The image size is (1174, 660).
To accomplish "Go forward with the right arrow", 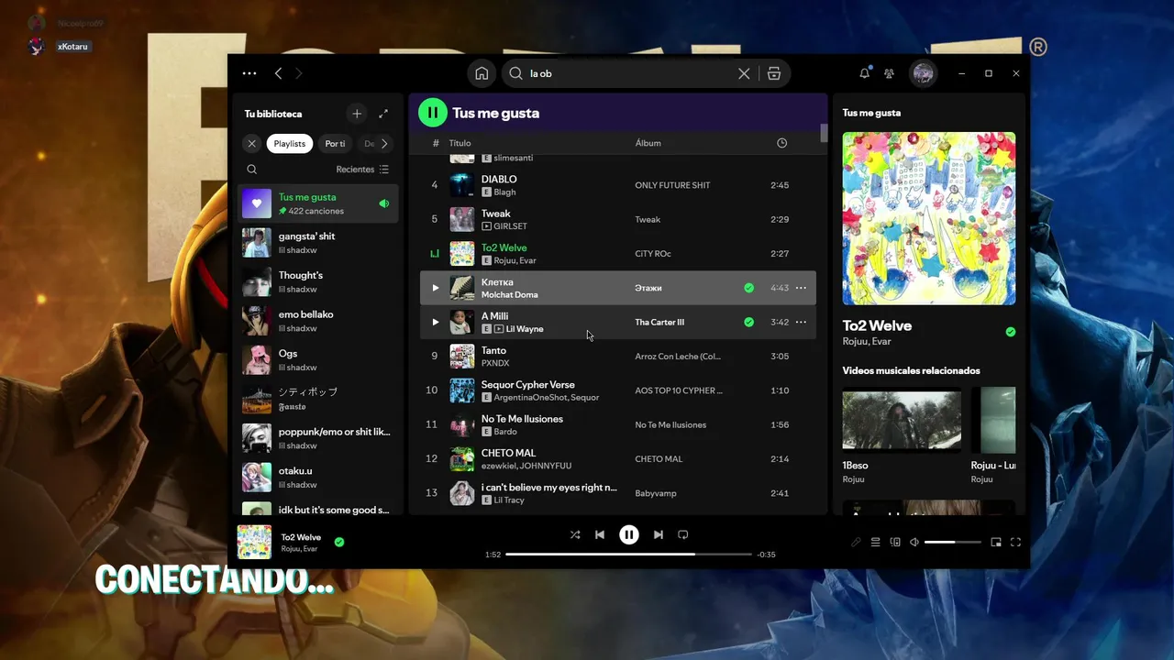I will [x=299, y=73].
